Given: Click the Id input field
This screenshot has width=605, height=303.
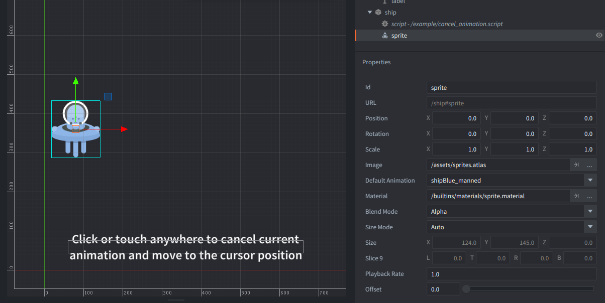Looking at the screenshot, I should pos(512,87).
